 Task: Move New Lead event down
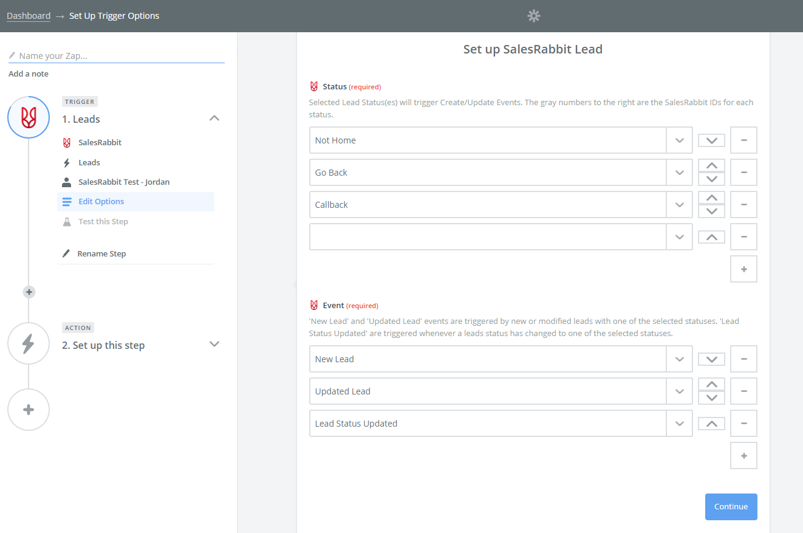click(x=712, y=359)
